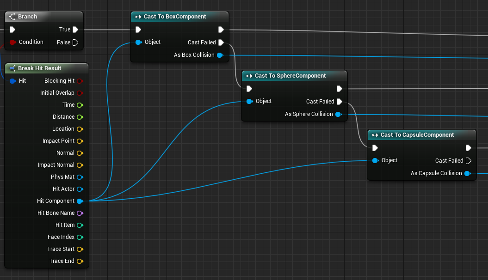The height and width of the screenshot is (280, 488).
Task: Click Cast To CapsuleComponent output execution pin
Action: [469, 148]
